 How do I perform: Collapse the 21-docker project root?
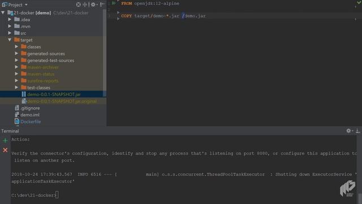pyautogui.click(x=3, y=12)
